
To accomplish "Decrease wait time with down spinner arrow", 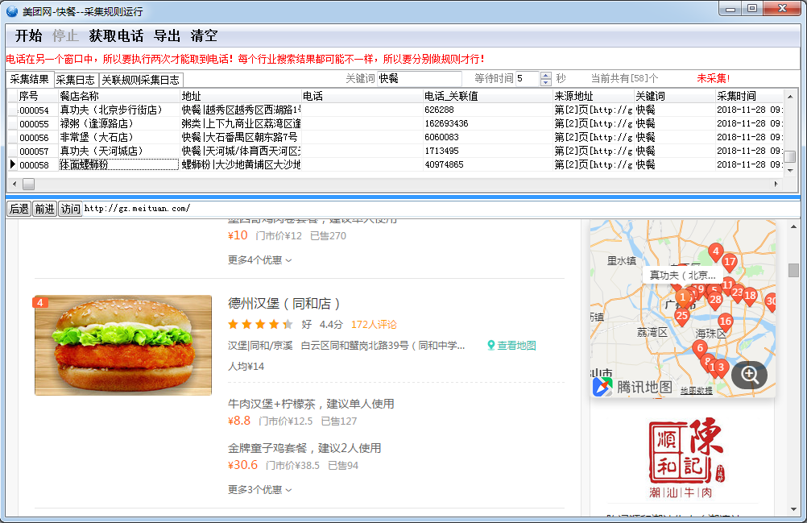I will pos(546,82).
